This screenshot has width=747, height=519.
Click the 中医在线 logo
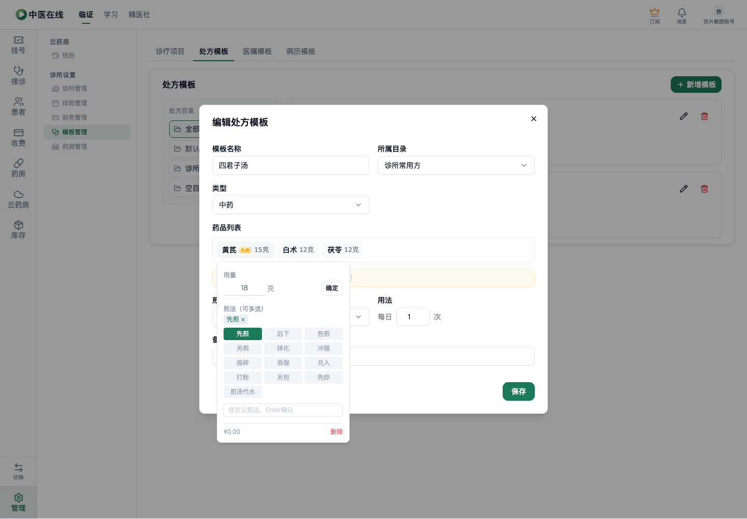point(39,15)
